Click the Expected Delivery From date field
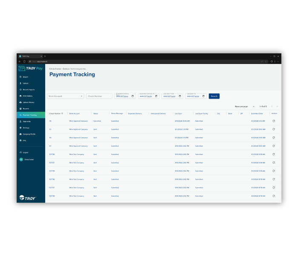This screenshot has height=256, width=298. pos(125,96)
